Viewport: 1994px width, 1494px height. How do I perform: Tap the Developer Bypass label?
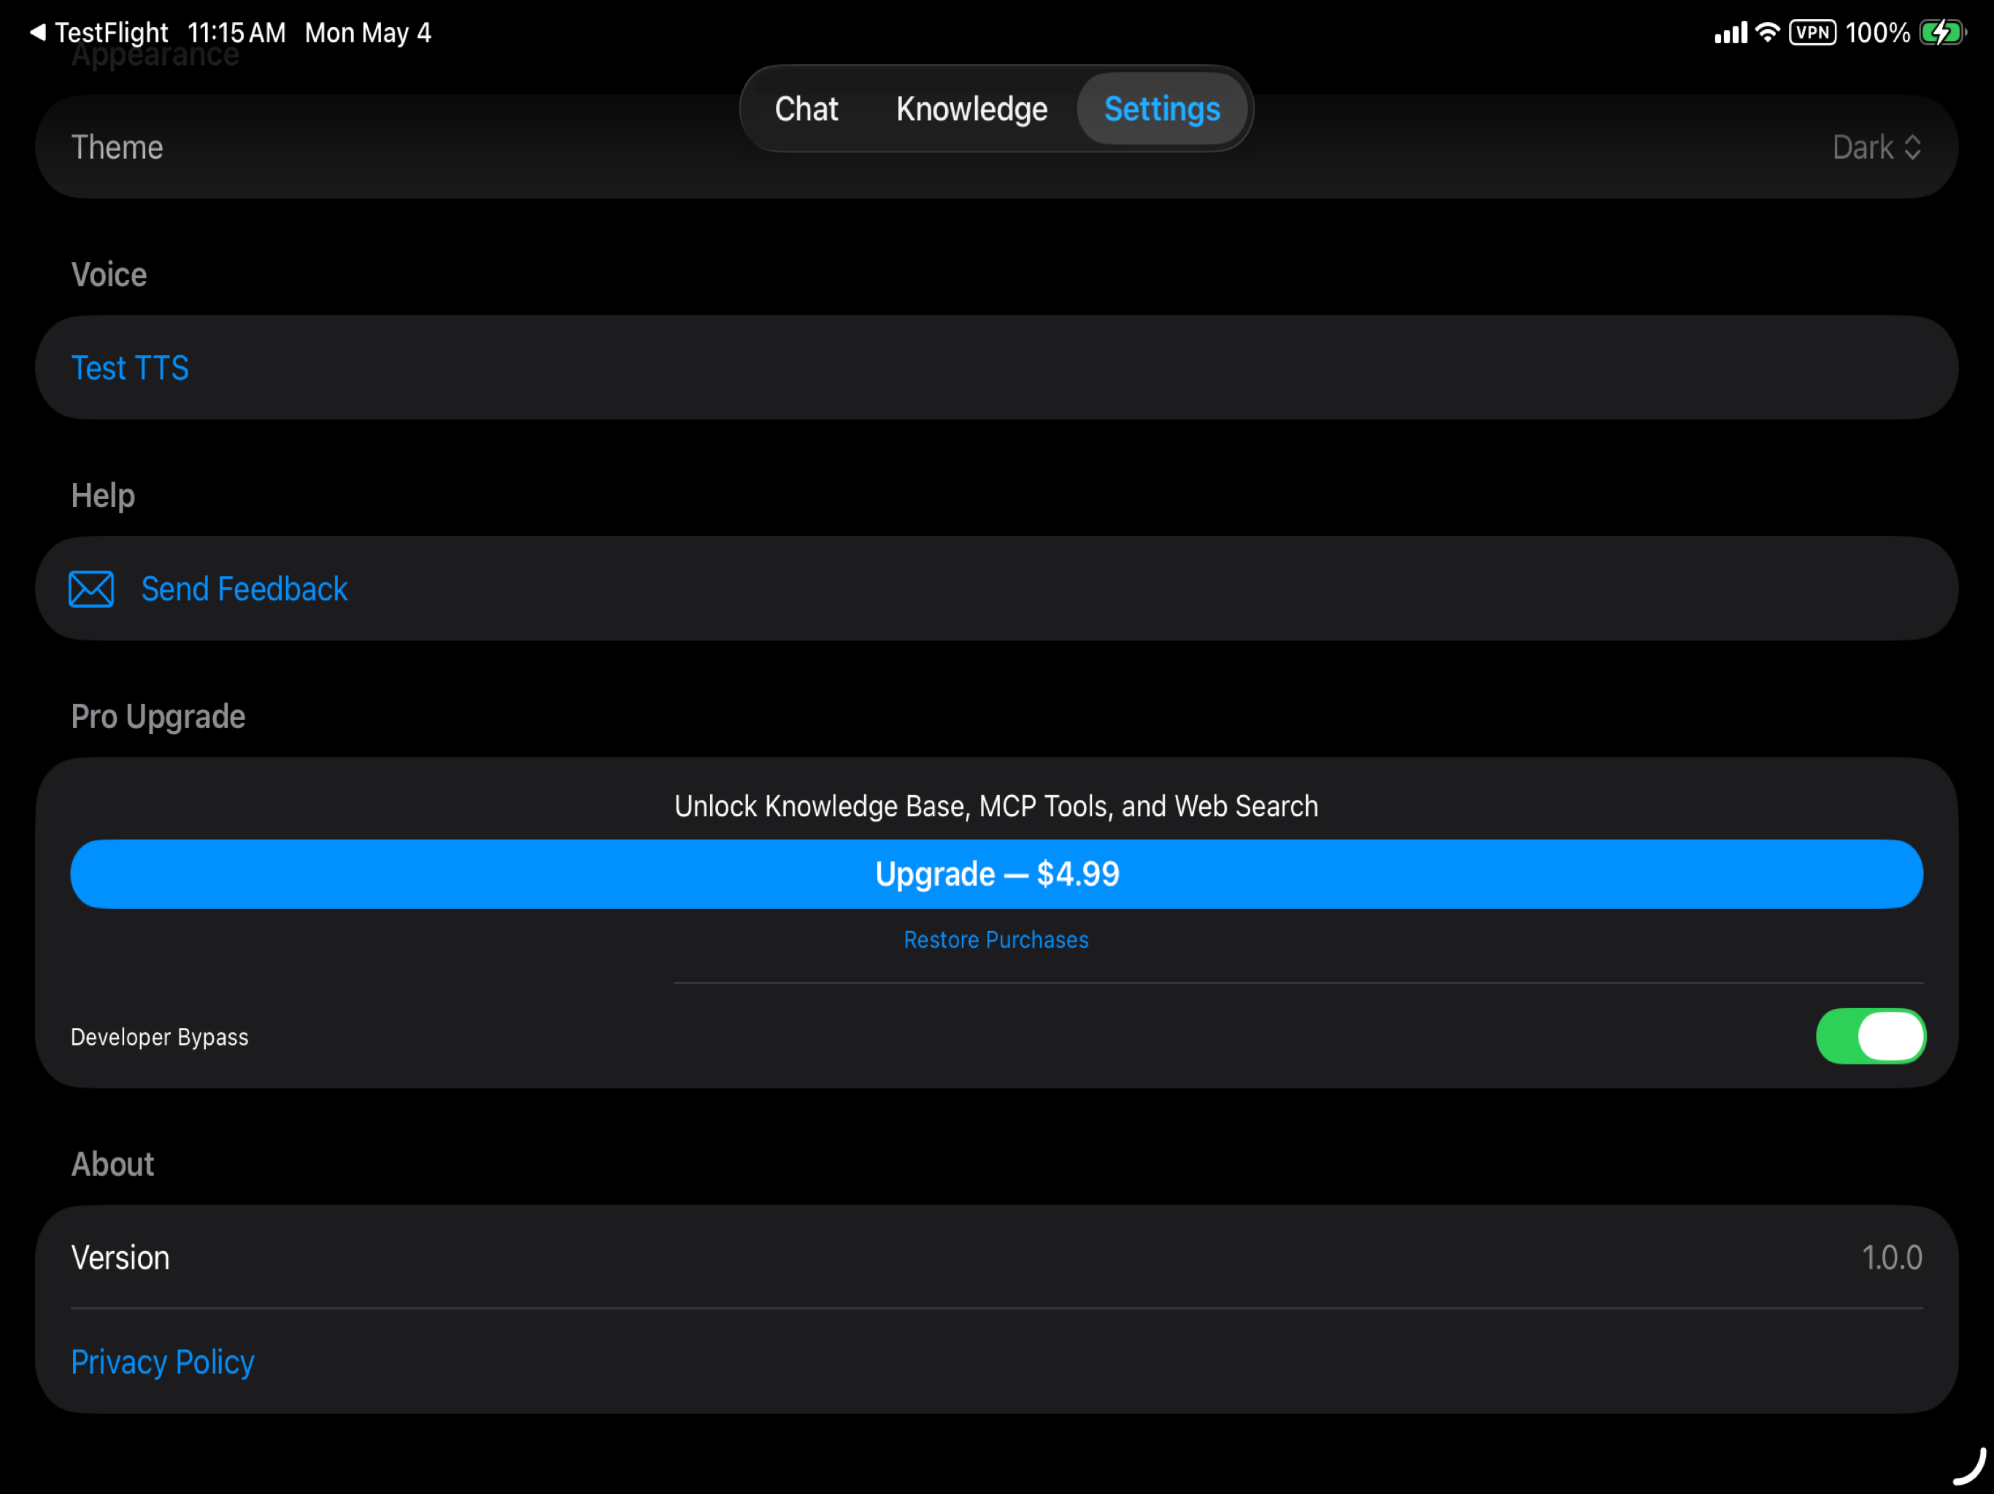pyautogui.click(x=160, y=1037)
